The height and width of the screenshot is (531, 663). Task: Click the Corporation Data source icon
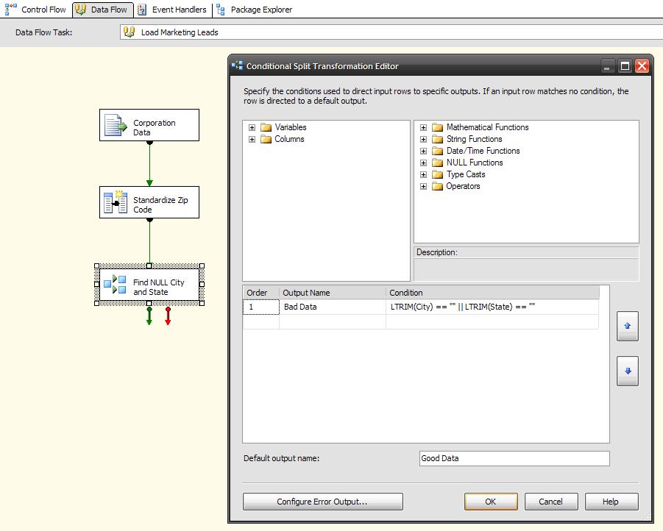[116, 126]
